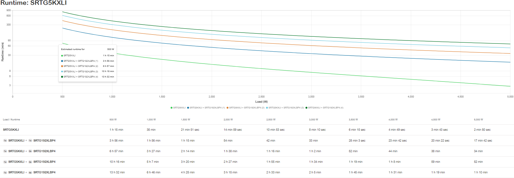Click the standalone SRTG5KXLI row label
Viewport: 514px width, 178px height.
pos(11,130)
